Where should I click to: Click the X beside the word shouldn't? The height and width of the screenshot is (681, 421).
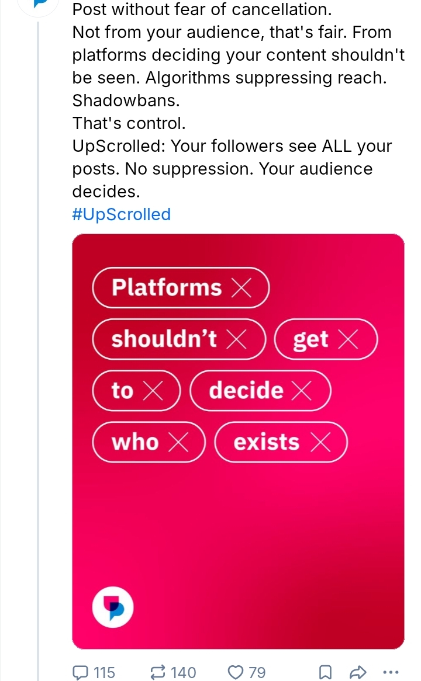[x=236, y=339]
